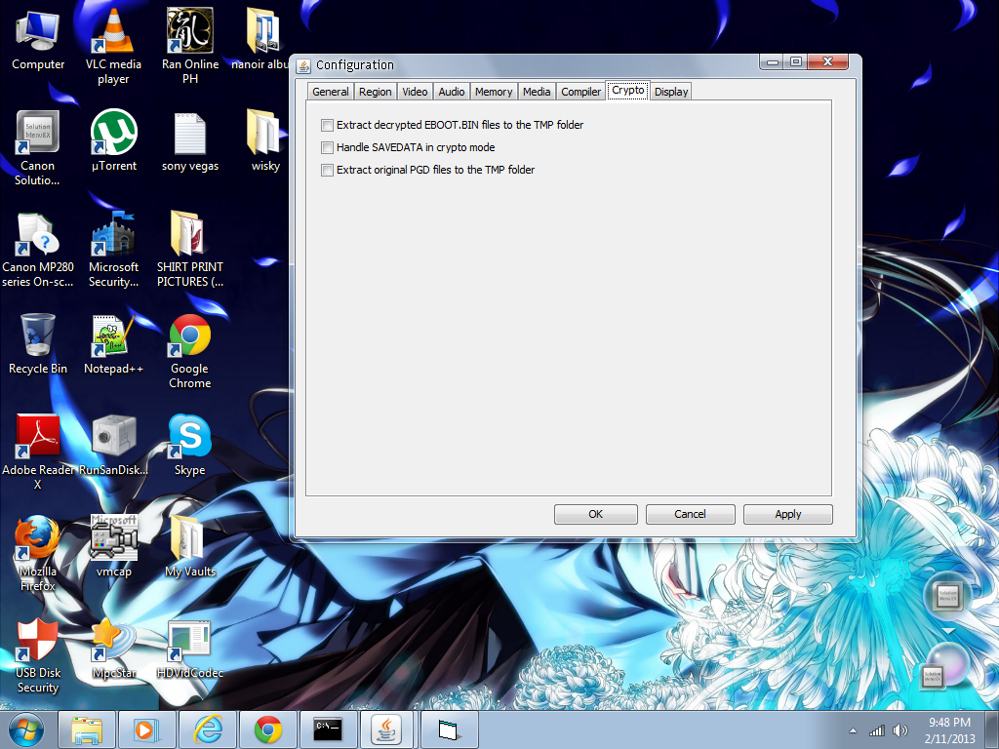Switch to the General tab

(330, 92)
